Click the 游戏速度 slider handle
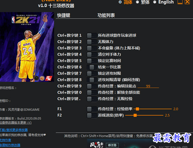193x148 pixels. pyautogui.click(x=135, y=115)
